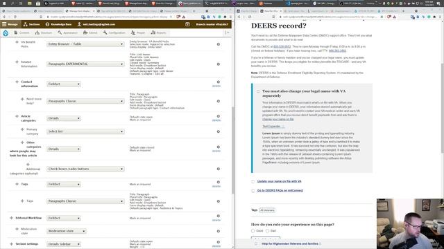Viewport: 444px width, 249px height.
Task: Click the right page's vertical scrollbar
Action: pyautogui.click(x=443, y=108)
